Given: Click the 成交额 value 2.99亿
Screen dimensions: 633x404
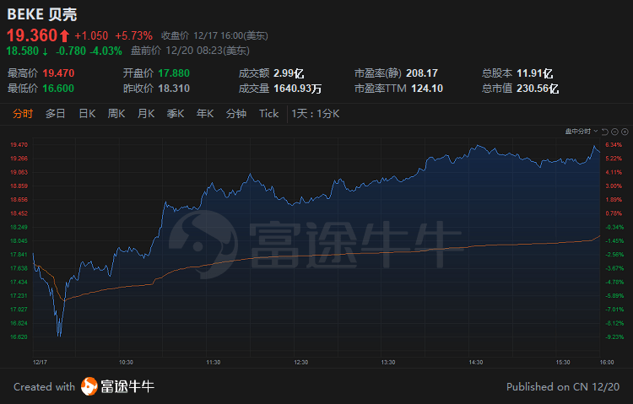Looking at the screenshot, I should click(289, 73).
